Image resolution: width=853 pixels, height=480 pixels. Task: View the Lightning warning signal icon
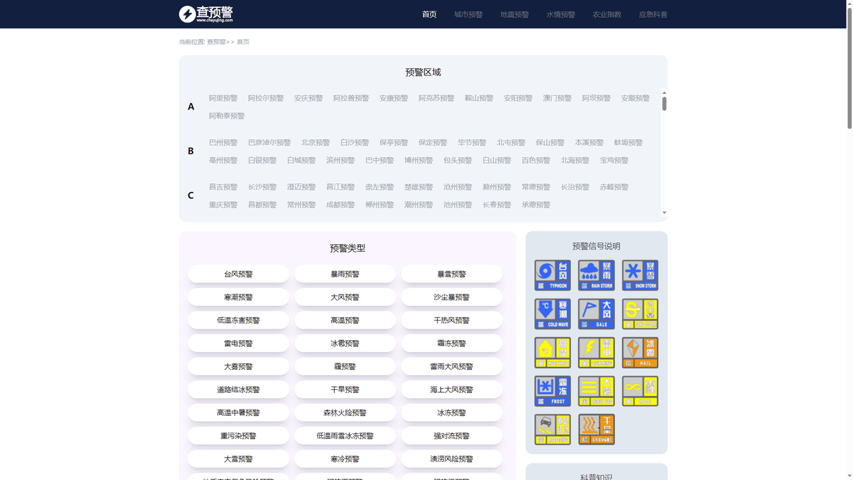pyautogui.click(x=597, y=353)
